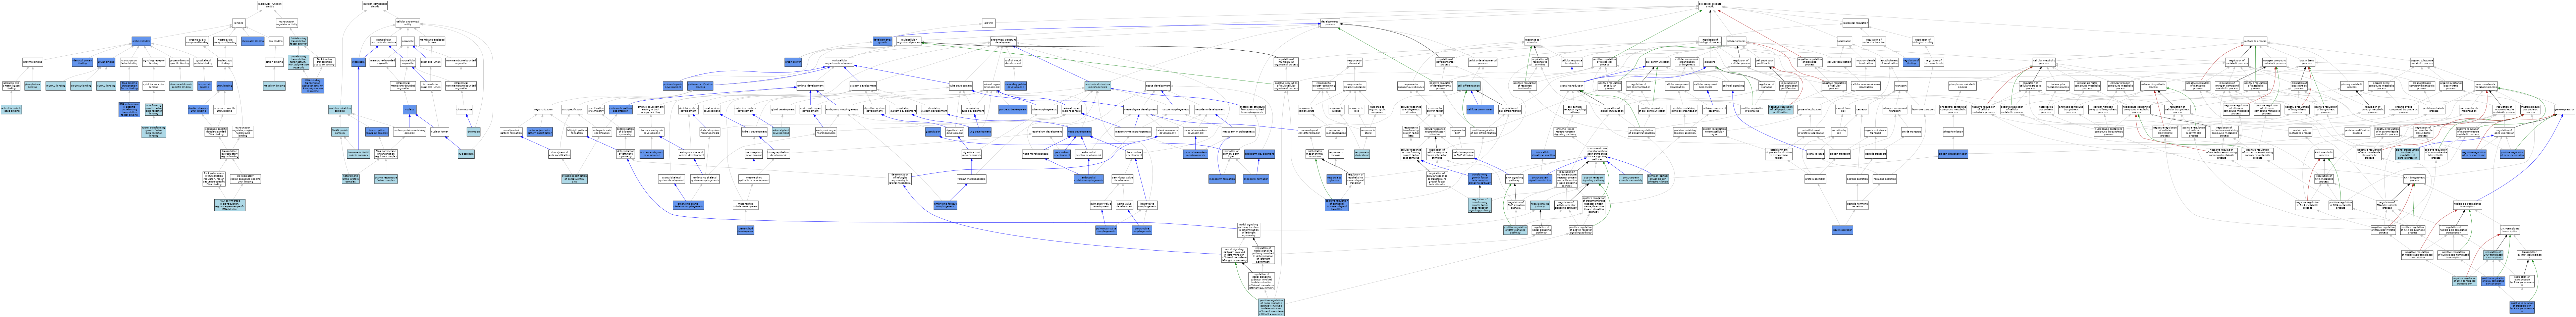Click the 'co-SMAD binding' node
The image size is (2576, 317).
(x=81, y=86)
